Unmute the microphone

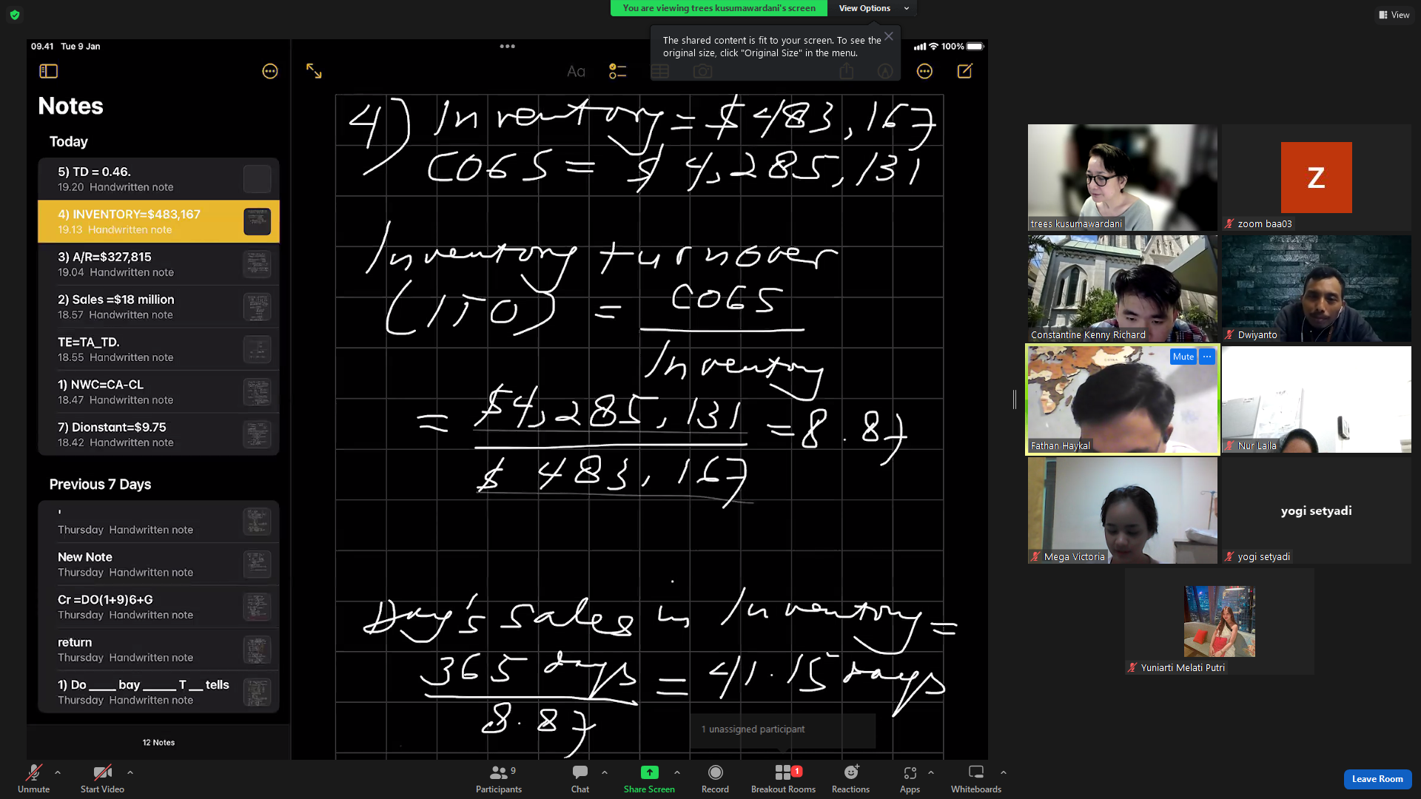(x=34, y=778)
